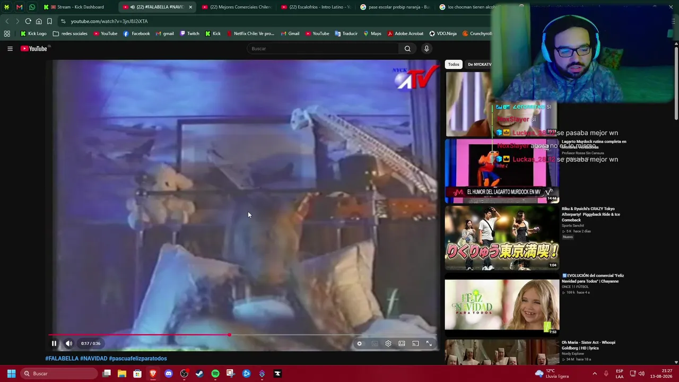Start voice search with the microphone icon

[426, 48]
